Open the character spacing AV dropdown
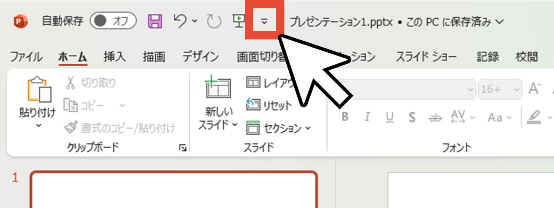Image resolution: width=554 pixels, height=208 pixels. tap(463, 117)
